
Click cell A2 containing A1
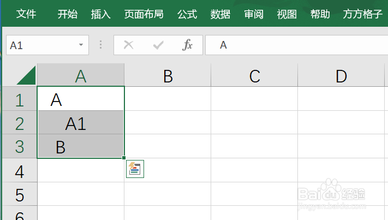[81, 124]
